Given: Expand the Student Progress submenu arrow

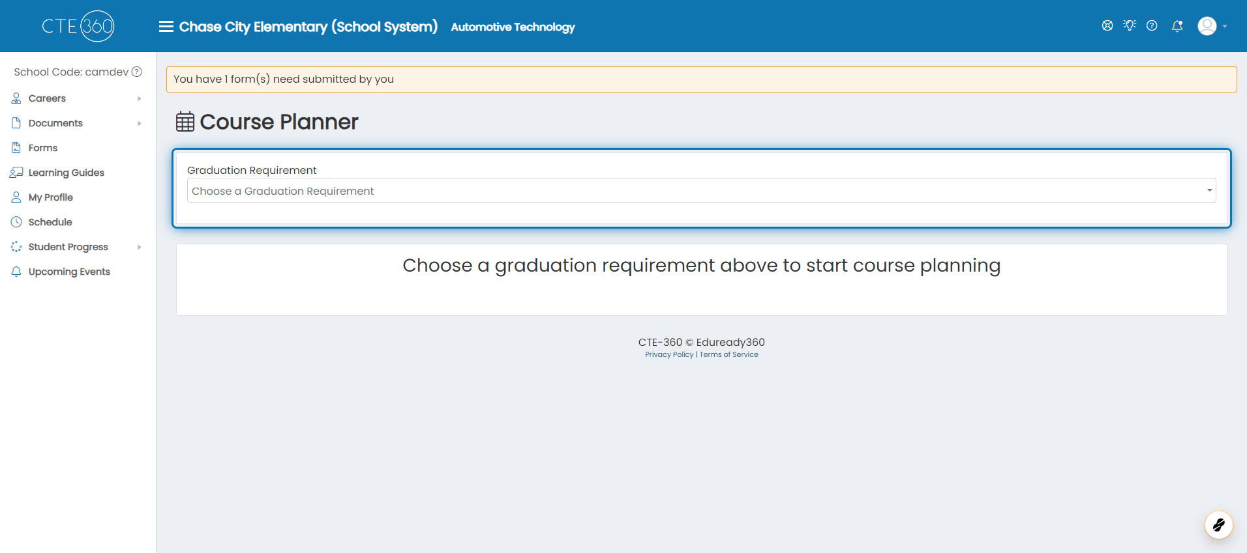Looking at the screenshot, I should [x=140, y=247].
